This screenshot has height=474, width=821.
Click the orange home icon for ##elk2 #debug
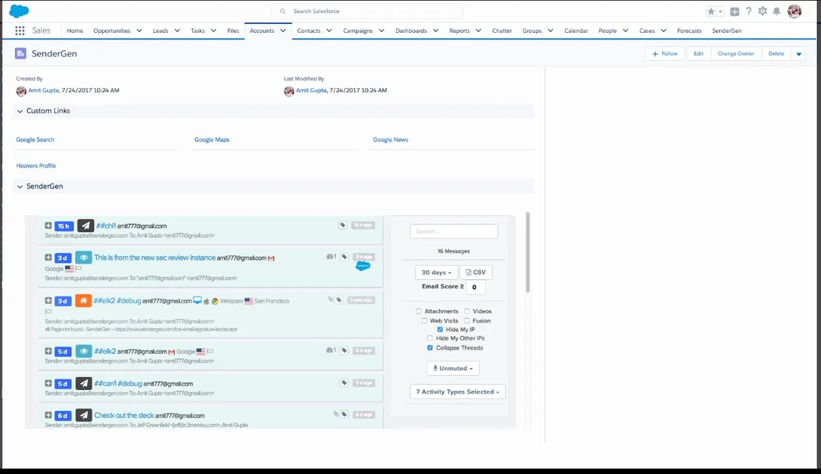[x=83, y=301]
